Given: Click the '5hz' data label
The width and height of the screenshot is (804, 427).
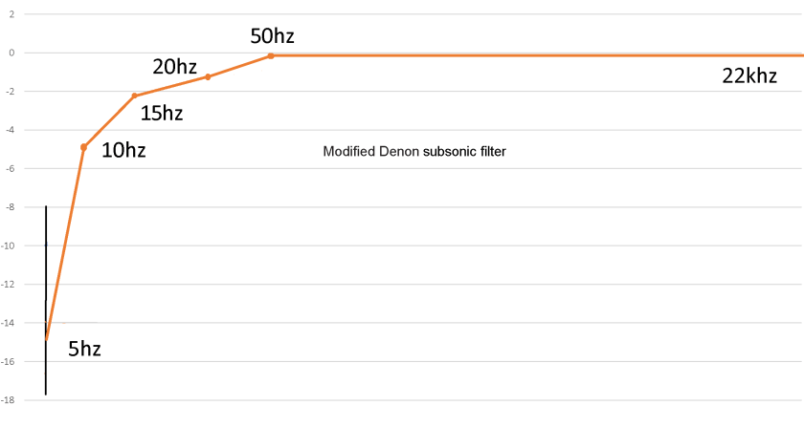Looking at the screenshot, I should pos(84,350).
